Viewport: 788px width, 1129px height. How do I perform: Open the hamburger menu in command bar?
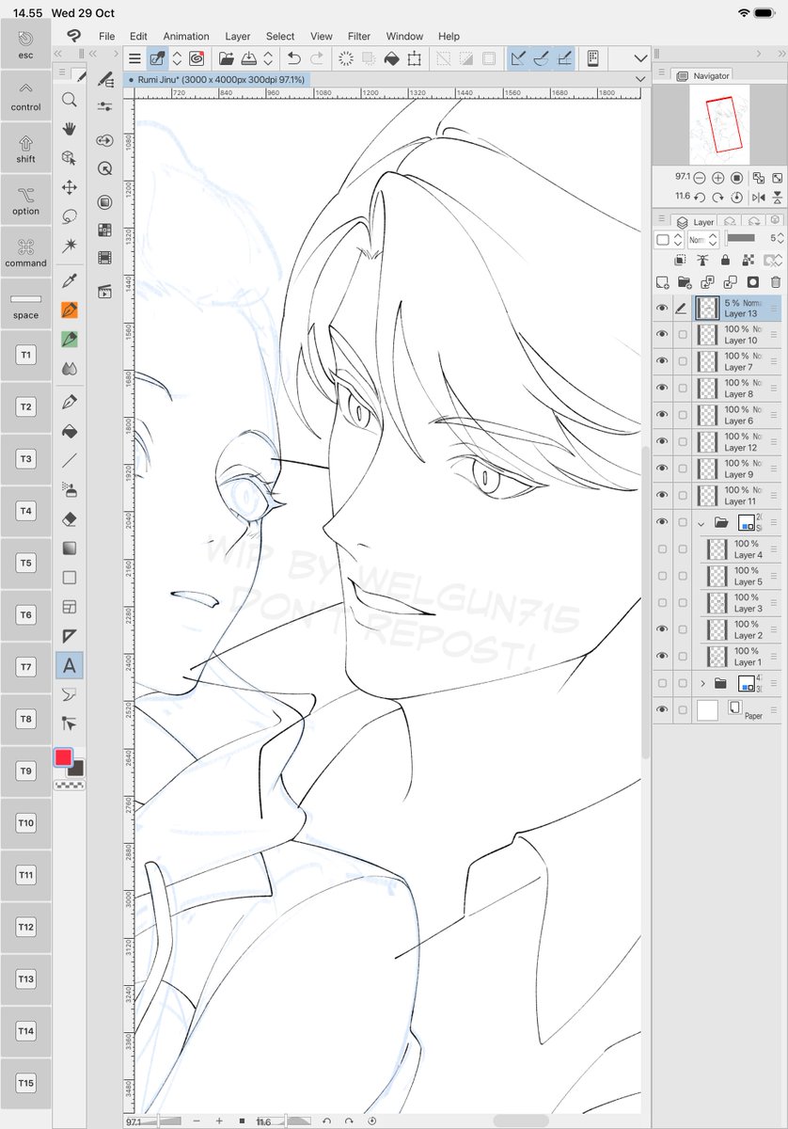(x=134, y=58)
